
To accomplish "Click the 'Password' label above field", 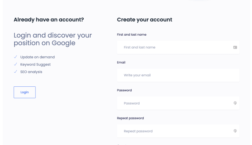I will tap(124, 90).
